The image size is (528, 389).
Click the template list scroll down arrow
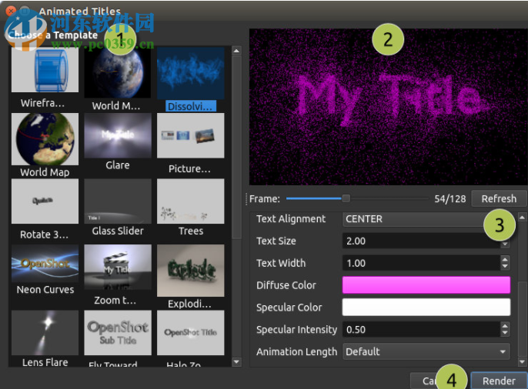pyautogui.click(x=237, y=362)
